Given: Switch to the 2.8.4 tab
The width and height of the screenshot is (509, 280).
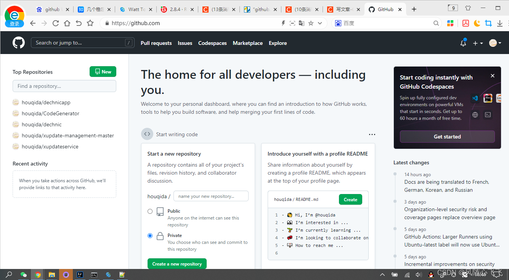Looking at the screenshot, I should [x=177, y=9].
